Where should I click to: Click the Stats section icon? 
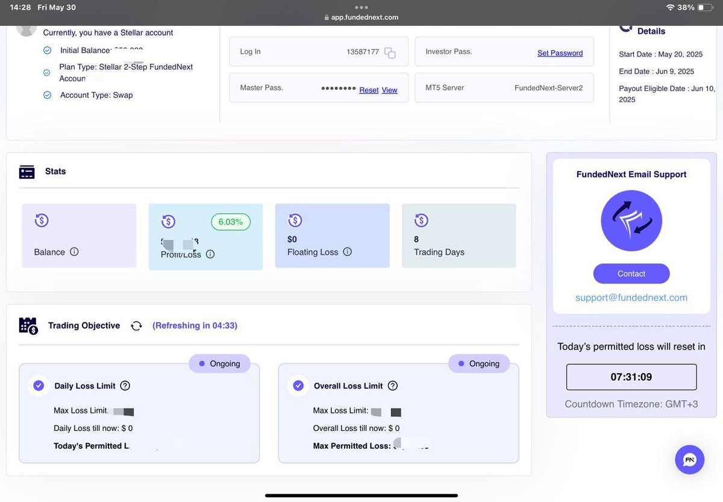tap(27, 172)
